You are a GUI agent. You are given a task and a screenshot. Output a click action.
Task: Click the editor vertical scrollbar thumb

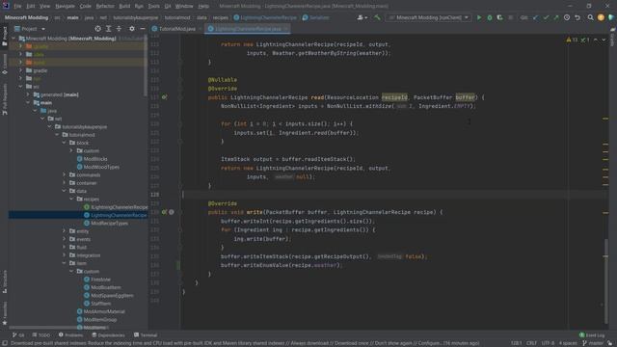coord(606,280)
